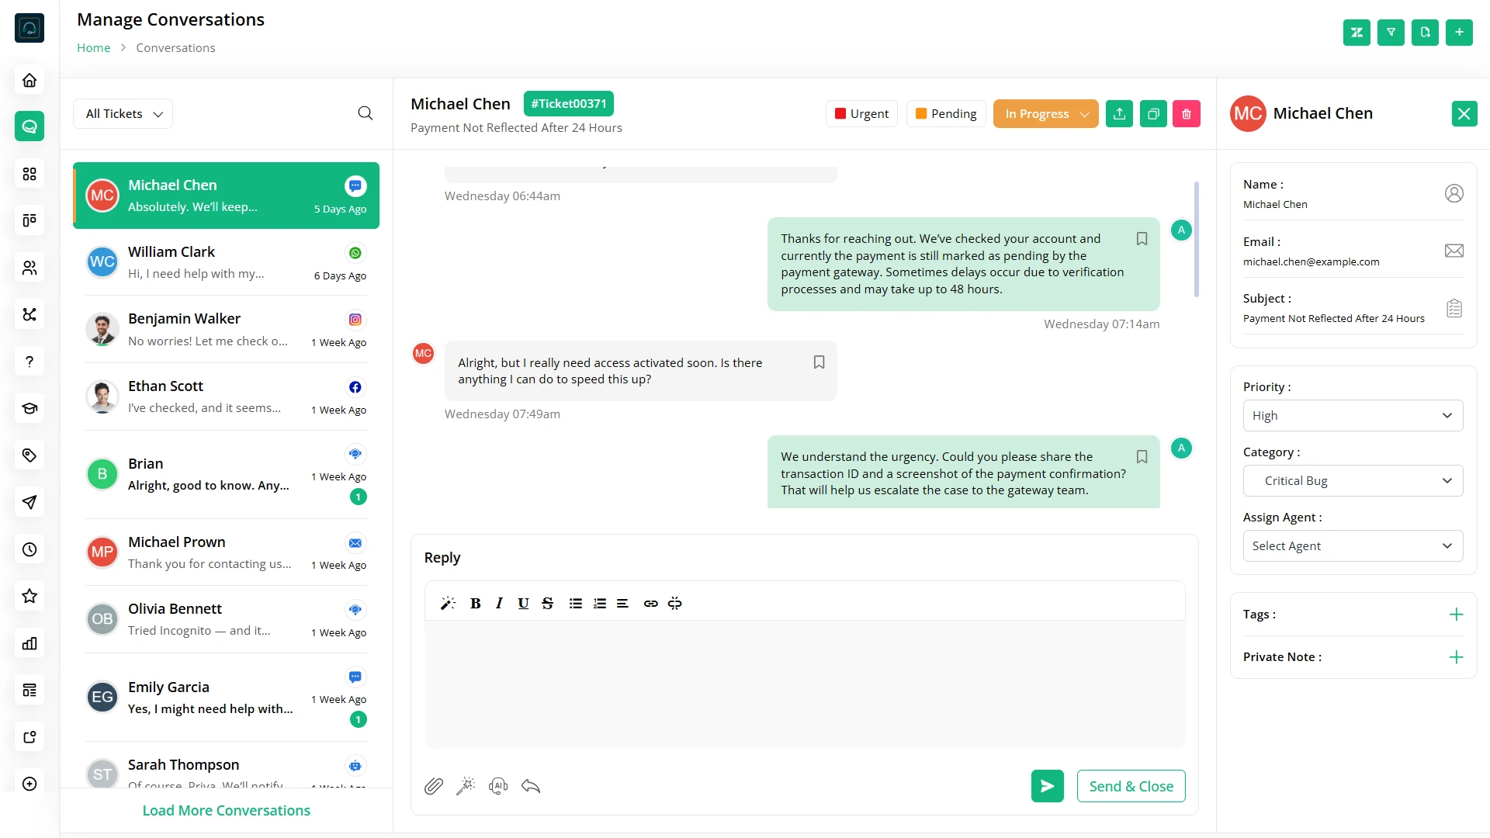Click the attachment paperclip icon
Image resolution: width=1490 pixels, height=838 pixels.
434,786
